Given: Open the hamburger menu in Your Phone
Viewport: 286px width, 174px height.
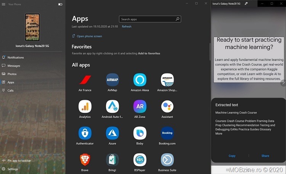Looking at the screenshot, I should [x=3, y=4].
